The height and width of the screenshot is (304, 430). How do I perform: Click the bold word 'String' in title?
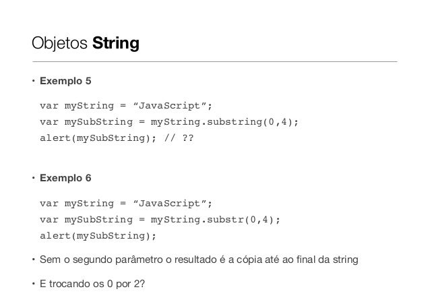[x=115, y=44]
